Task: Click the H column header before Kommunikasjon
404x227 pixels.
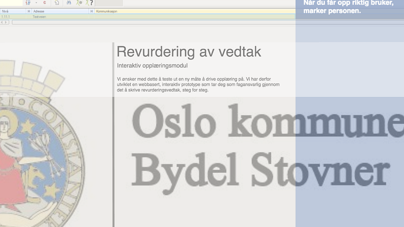Action: pyautogui.click(x=92, y=11)
